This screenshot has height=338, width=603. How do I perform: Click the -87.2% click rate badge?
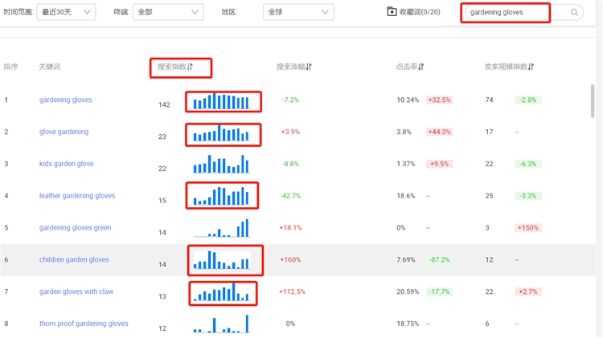coord(440,259)
